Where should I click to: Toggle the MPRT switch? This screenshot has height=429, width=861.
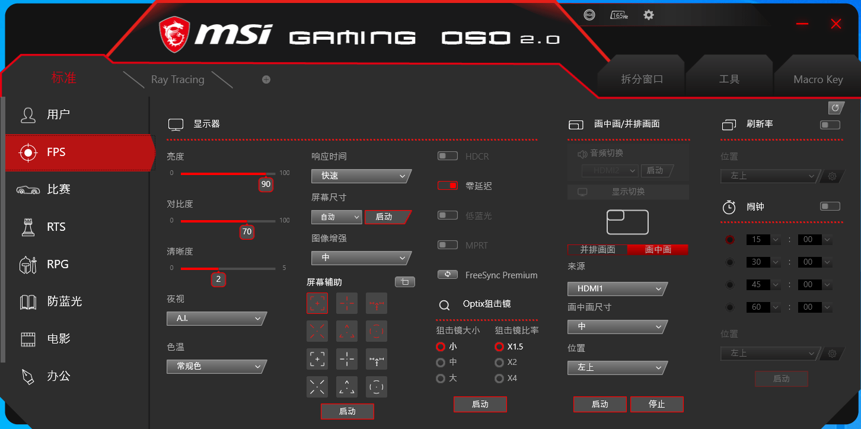click(x=448, y=245)
